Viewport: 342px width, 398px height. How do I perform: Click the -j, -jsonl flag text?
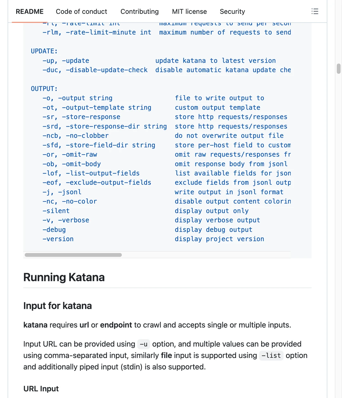click(x=62, y=192)
